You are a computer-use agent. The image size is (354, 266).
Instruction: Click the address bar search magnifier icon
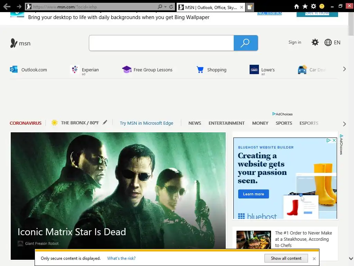click(160, 7)
